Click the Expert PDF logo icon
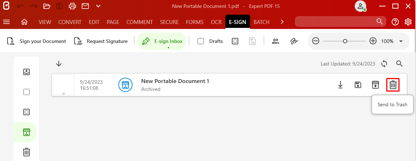The width and height of the screenshot is (416, 161). [x=6, y=6]
